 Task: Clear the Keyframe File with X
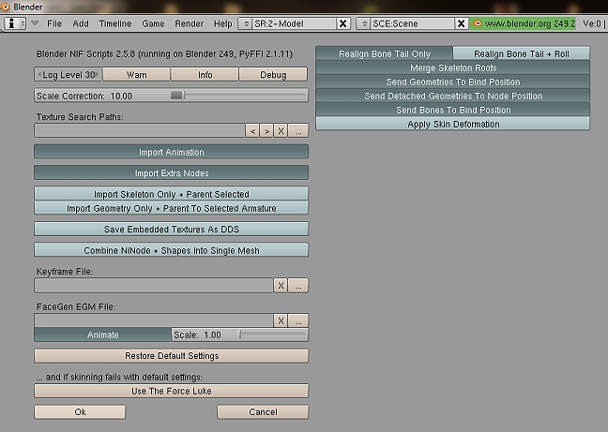tap(281, 286)
